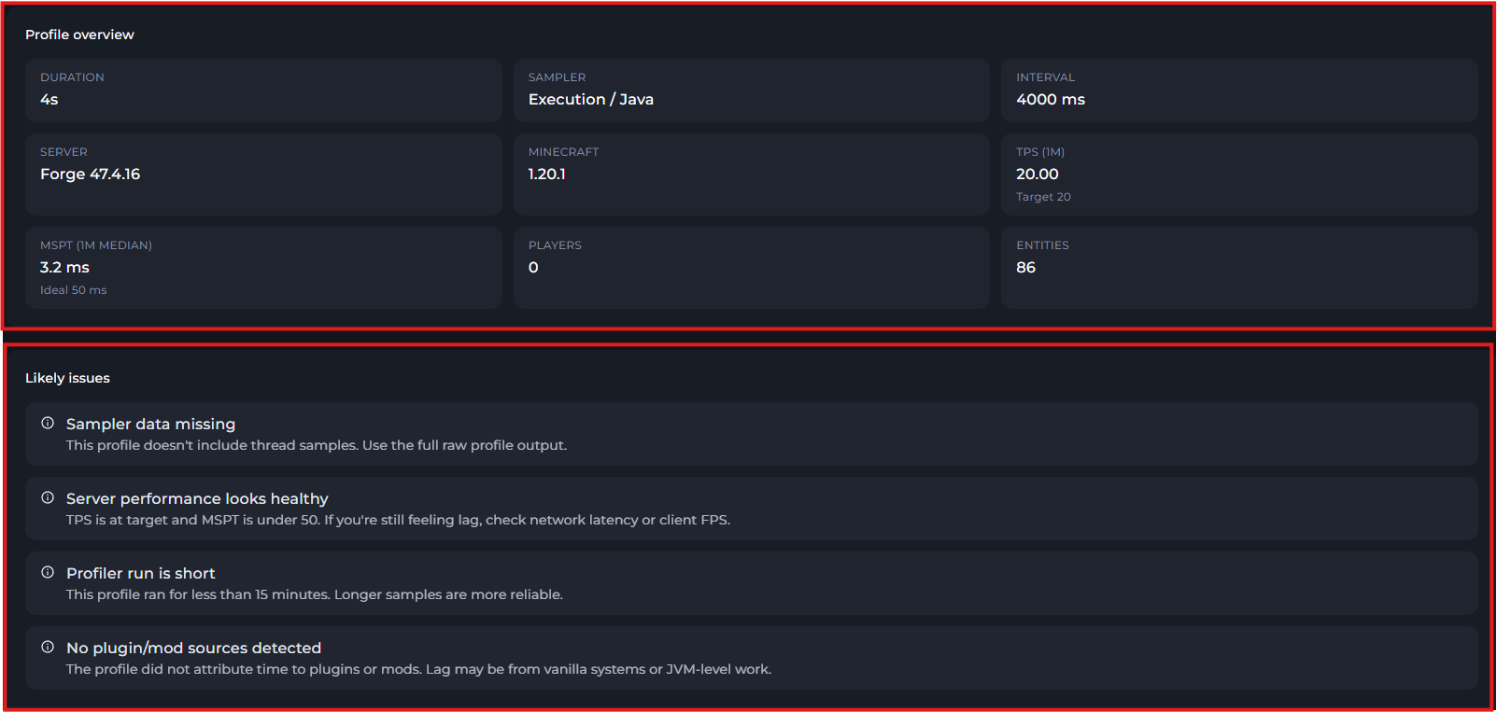Click the "Profile overview" section heading
The image size is (1497, 712).
[79, 35]
